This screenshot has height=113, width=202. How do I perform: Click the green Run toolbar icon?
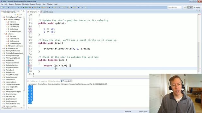26,8
